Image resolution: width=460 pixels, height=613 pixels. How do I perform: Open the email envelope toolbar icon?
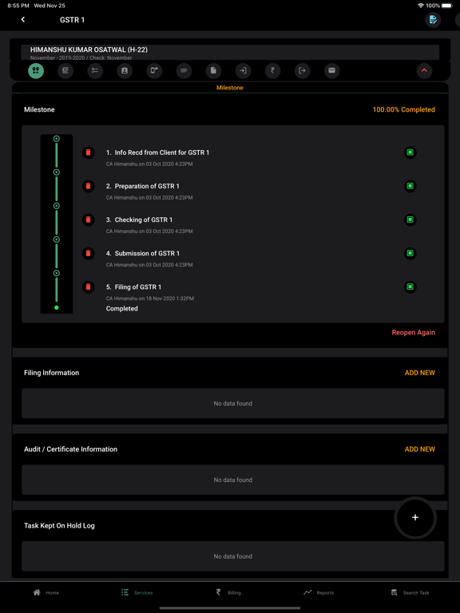[331, 71]
